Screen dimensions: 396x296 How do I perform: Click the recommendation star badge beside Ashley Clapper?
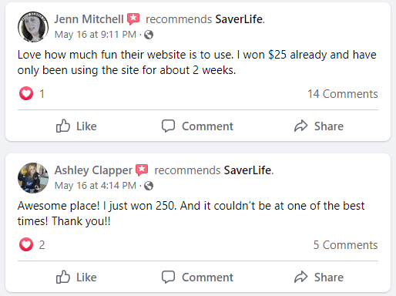point(142,170)
